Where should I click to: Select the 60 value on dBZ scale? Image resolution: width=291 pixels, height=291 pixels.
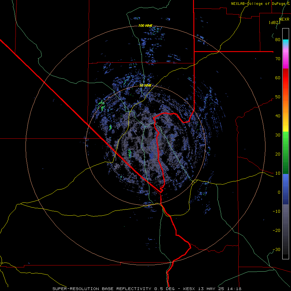[x=278, y=78]
